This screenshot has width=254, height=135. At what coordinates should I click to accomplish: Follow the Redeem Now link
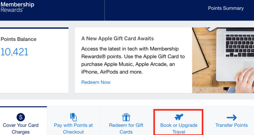96,82
